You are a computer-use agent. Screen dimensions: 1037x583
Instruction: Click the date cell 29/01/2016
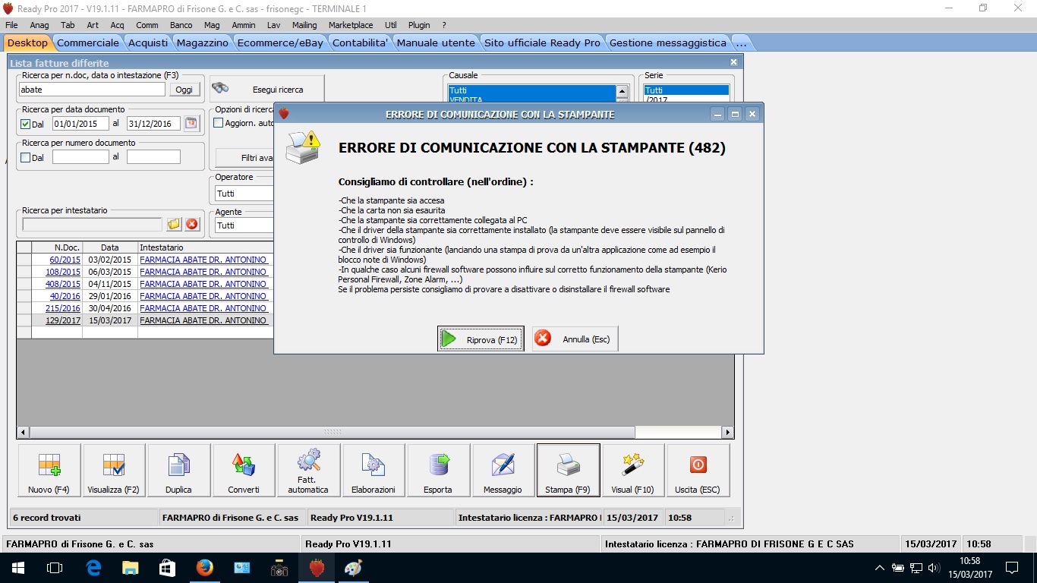point(110,296)
